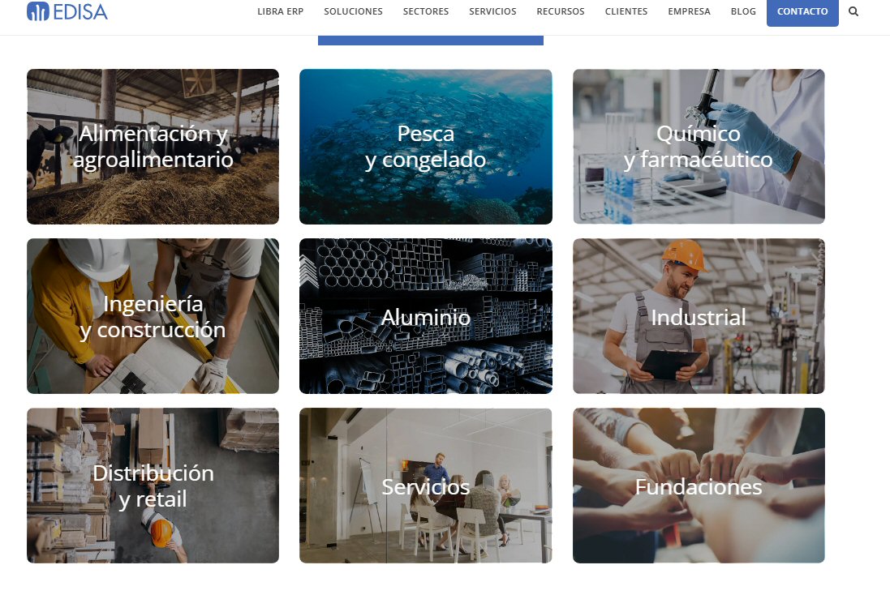The width and height of the screenshot is (890, 612).
Task: Expand the SERVICIOS navigation menu
Action: (492, 11)
